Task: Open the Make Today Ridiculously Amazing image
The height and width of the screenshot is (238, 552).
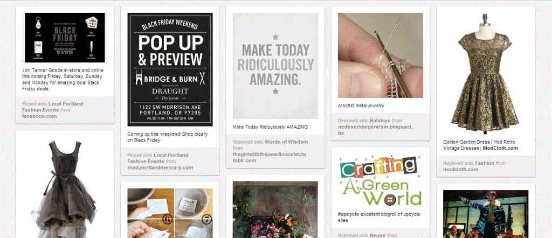Action: 275,66
